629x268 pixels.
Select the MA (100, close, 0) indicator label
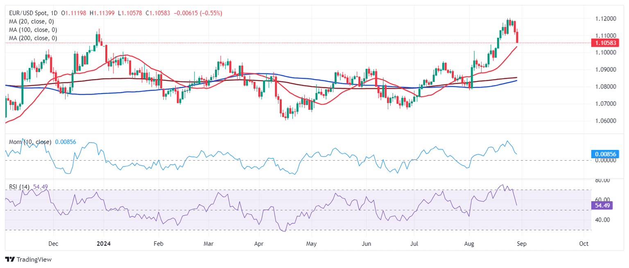[33, 30]
